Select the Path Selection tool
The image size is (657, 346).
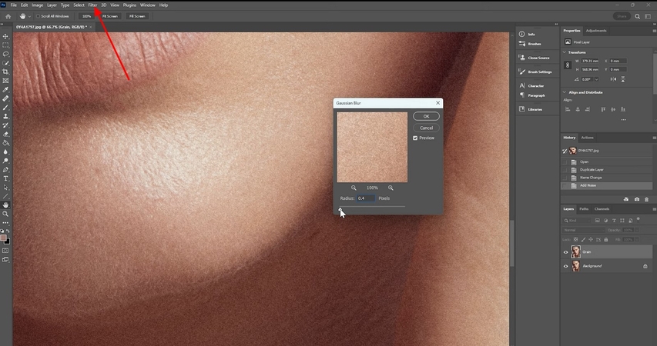coord(5,188)
